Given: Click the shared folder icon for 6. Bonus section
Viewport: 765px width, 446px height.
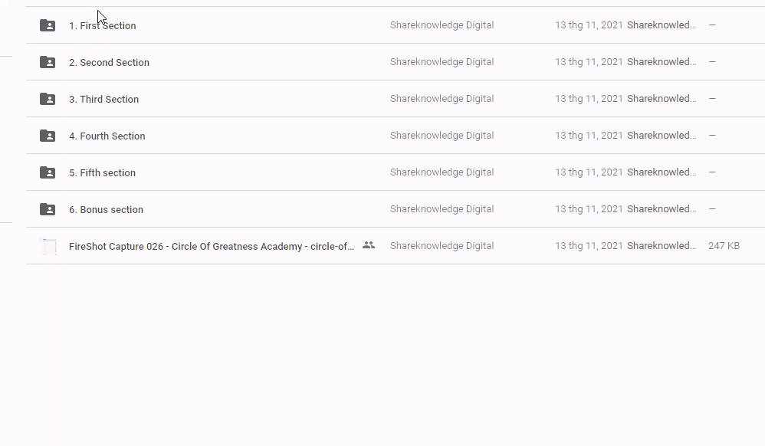Looking at the screenshot, I should 48,209.
